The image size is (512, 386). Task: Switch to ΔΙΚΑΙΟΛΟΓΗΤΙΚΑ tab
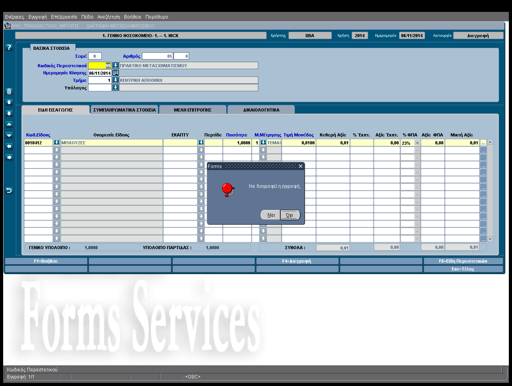(261, 110)
